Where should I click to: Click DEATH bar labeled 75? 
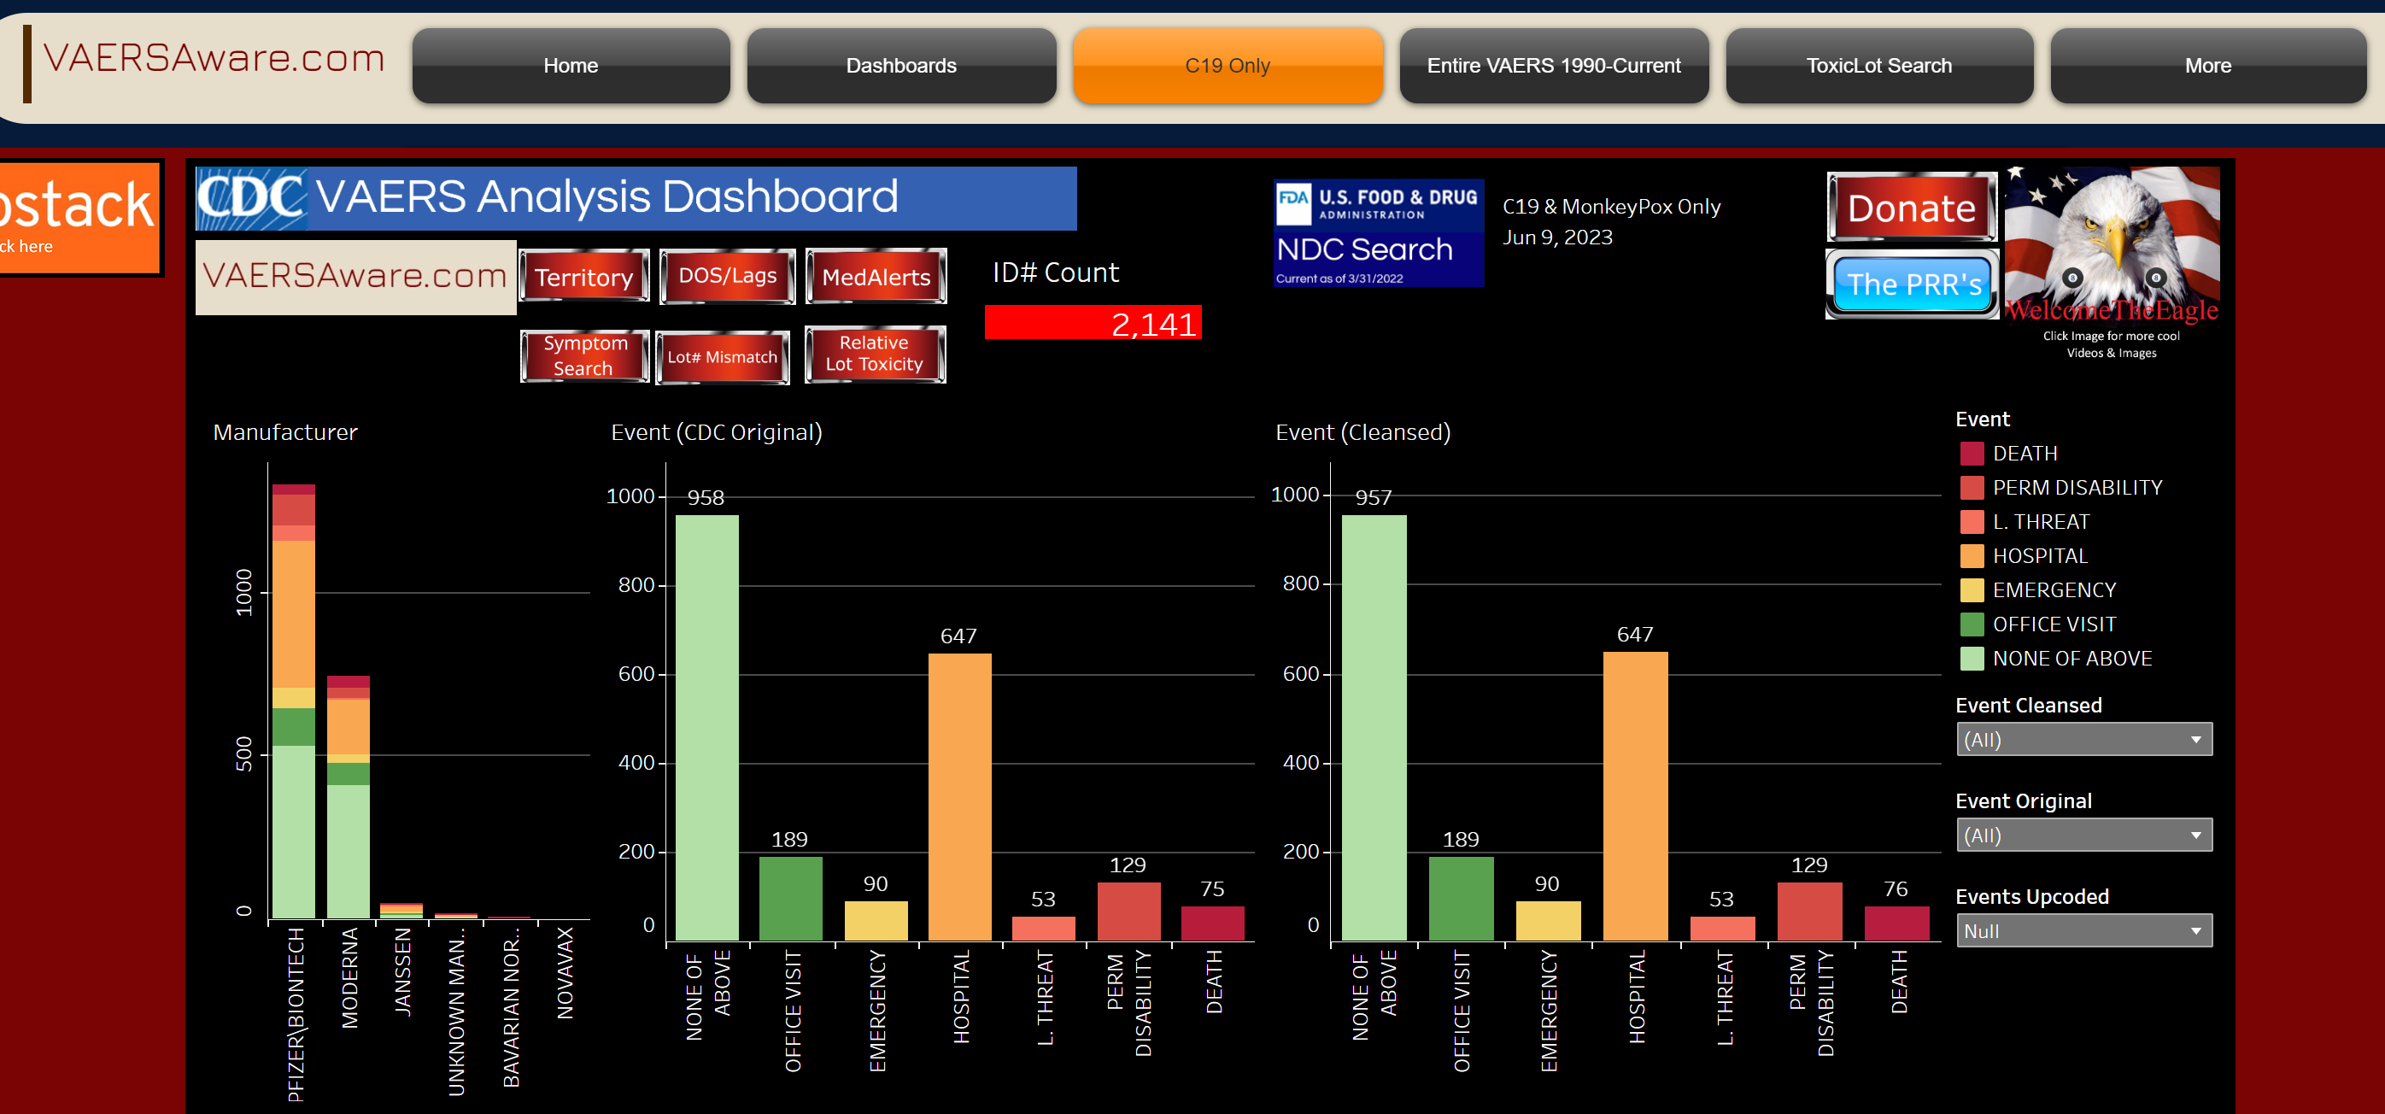[1213, 924]
